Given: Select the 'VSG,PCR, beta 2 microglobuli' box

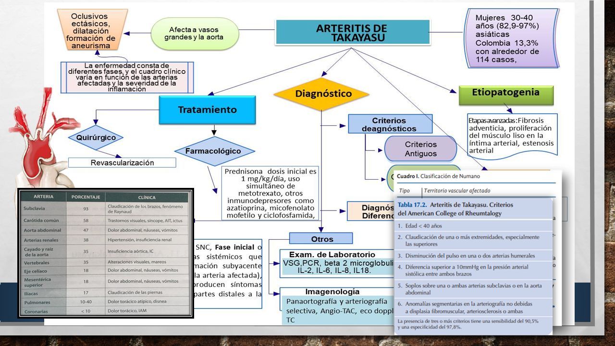Looking at the screenshot, I should (337, 267).
